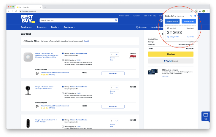Select FREE Shipping option for Nest Protect

[x=63, y=60]
